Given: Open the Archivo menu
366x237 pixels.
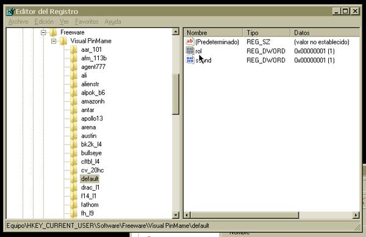Looking at the screenshot, I should tap(18, 22).
